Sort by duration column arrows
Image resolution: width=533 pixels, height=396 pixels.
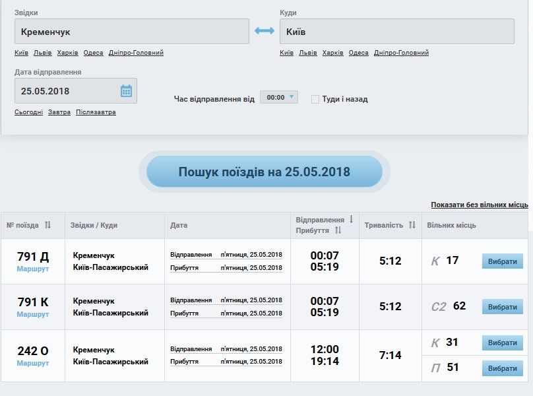pos(412,225)
